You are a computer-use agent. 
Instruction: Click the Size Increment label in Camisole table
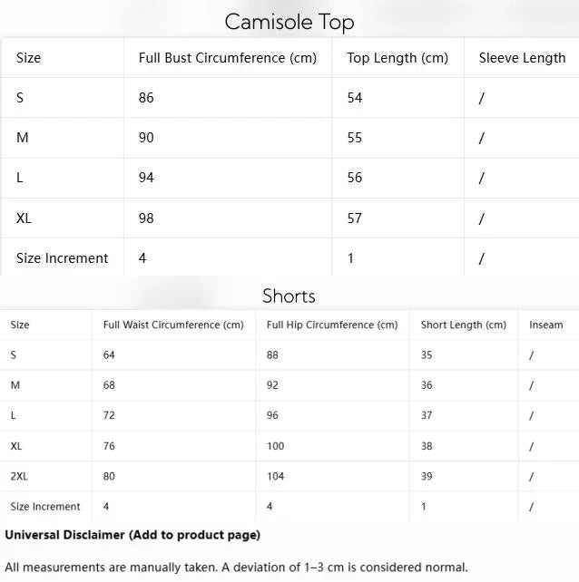click(62, 258)
